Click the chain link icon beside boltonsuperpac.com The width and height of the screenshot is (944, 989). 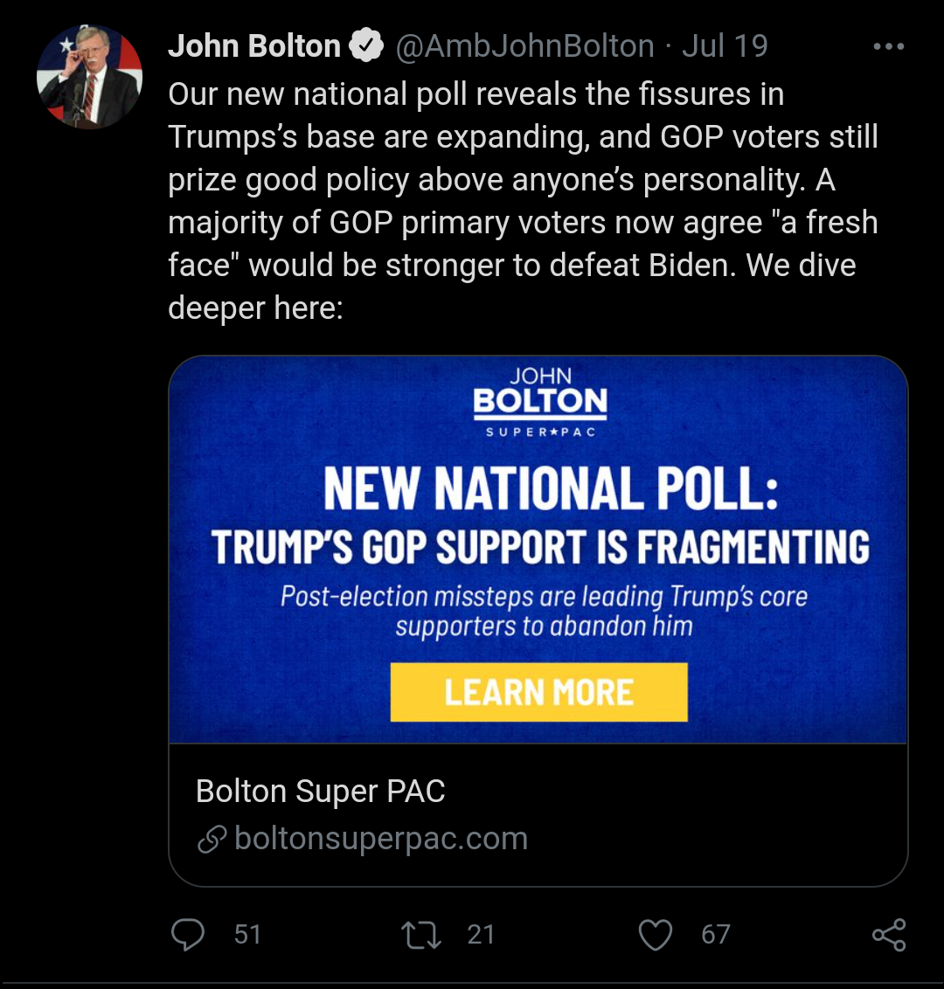coord(212,840)
